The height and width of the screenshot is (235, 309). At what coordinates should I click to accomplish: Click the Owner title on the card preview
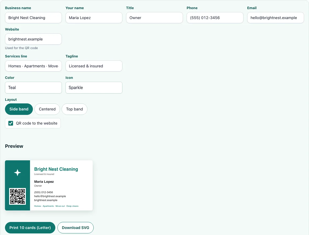click(38, 186)
